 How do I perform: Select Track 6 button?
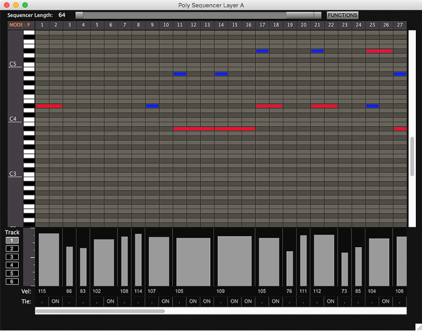[x=12, y=281]
